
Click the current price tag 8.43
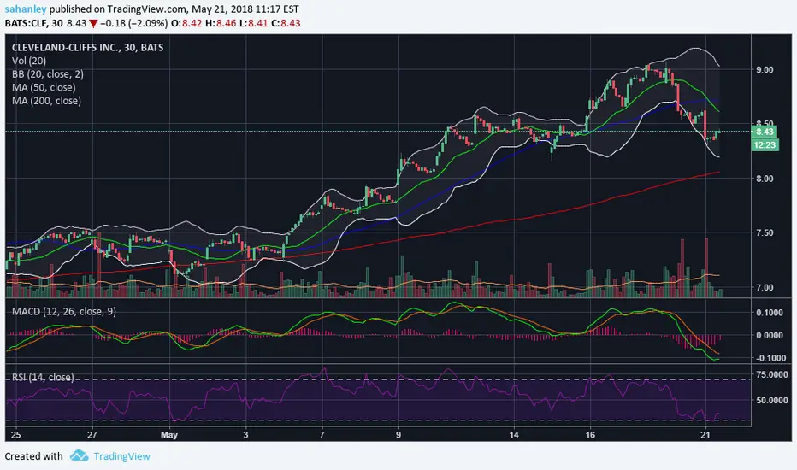765,132
